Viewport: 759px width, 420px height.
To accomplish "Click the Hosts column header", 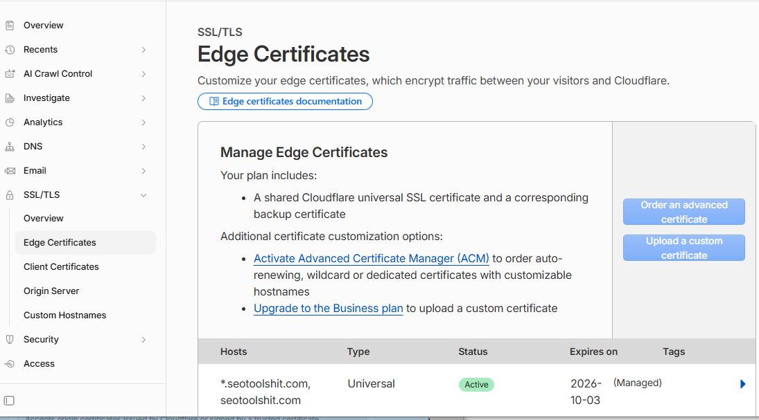I will (234, 351).
